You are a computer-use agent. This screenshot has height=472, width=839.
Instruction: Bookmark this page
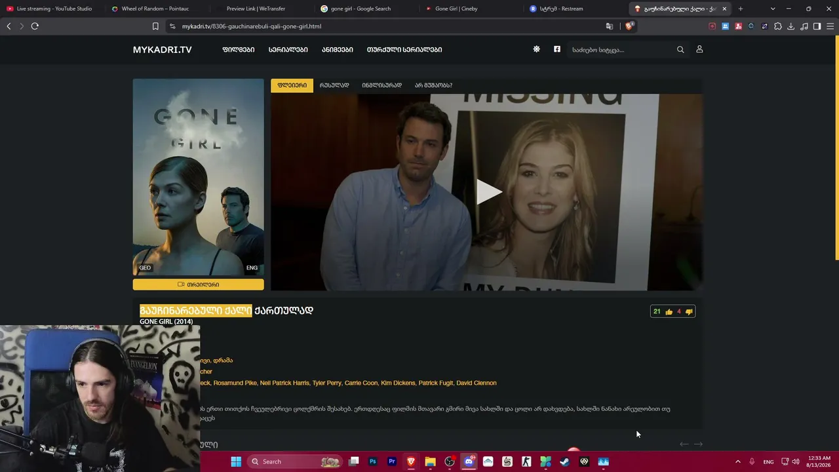tap(155, 26)
